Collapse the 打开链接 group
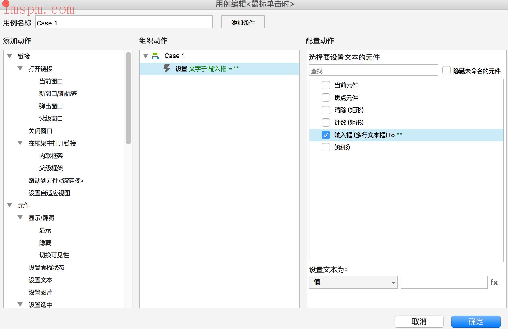The image size is (508, 329). [x=20, y=68]
